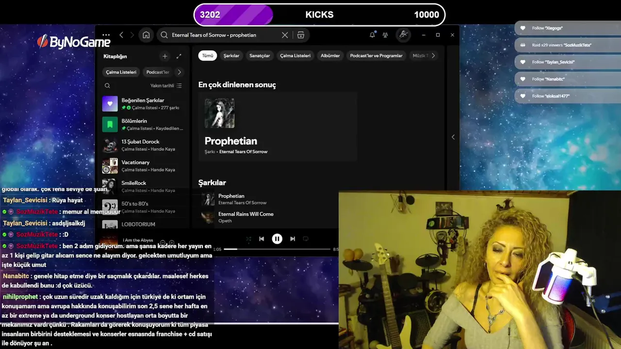Open the LOBOTORIUM playlist
The width and height of the screenshot is (621, 349).
coord(144,225)
